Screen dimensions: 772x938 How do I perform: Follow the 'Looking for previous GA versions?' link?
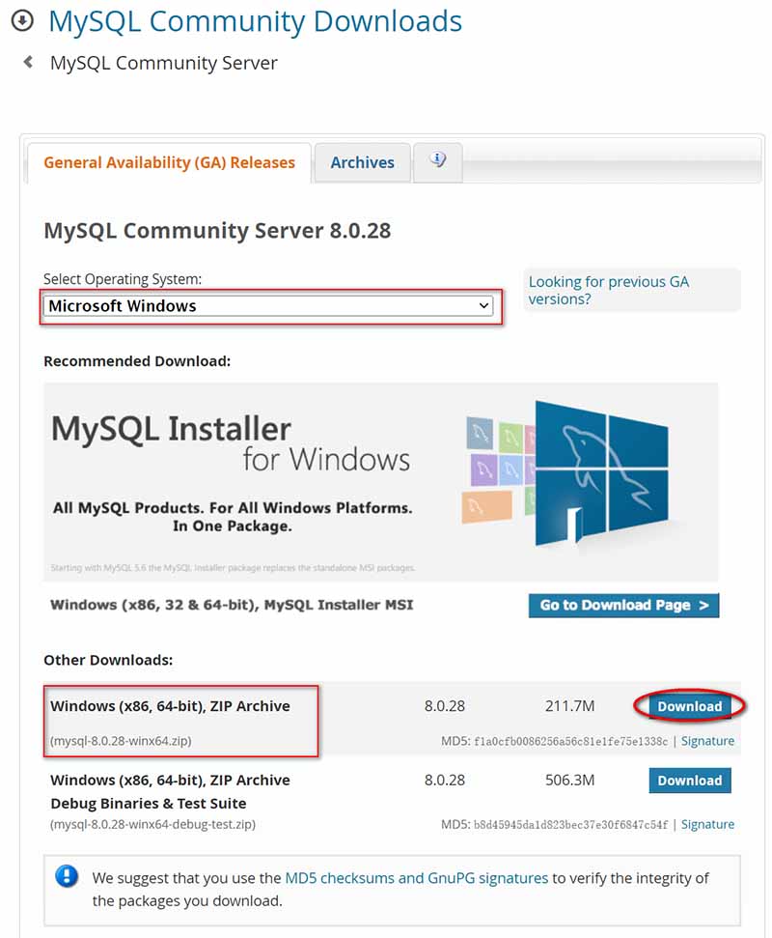pyautogui.click(x=608, y=290)
